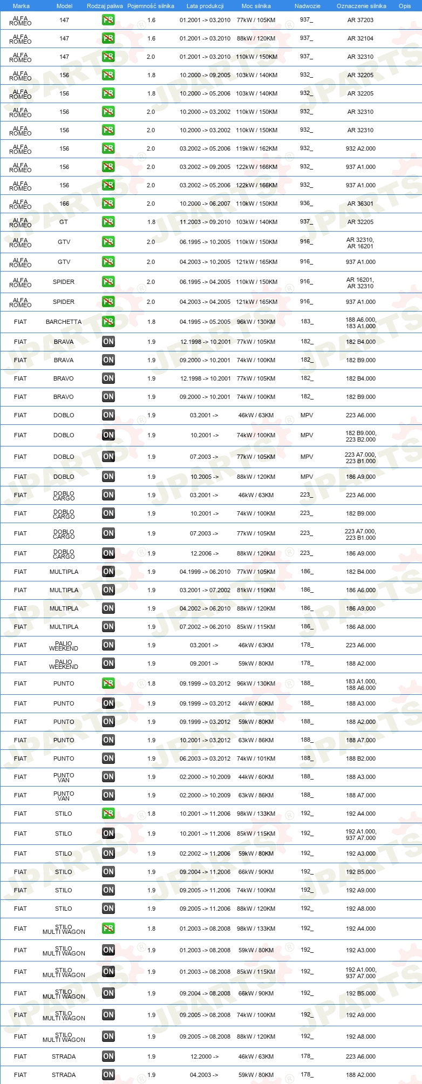
Task: Select the body code 936_
Action: (307, 204)
